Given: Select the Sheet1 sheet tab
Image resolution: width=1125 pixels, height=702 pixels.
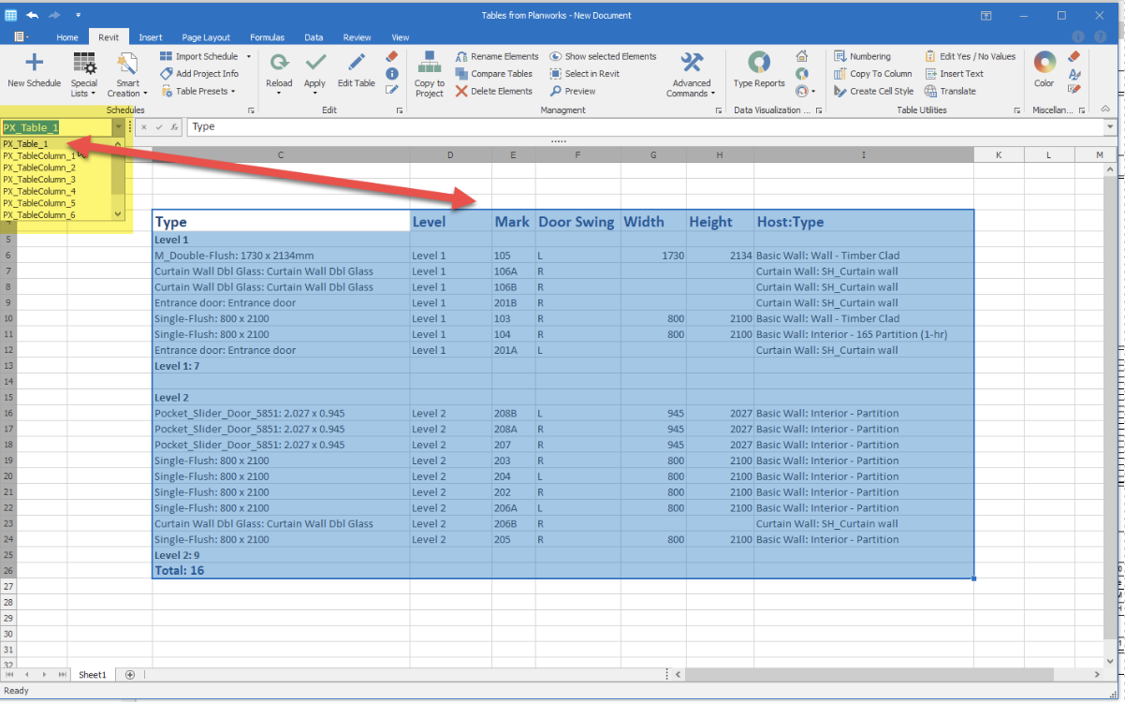Looking at the screenshot, I should 93,674.
